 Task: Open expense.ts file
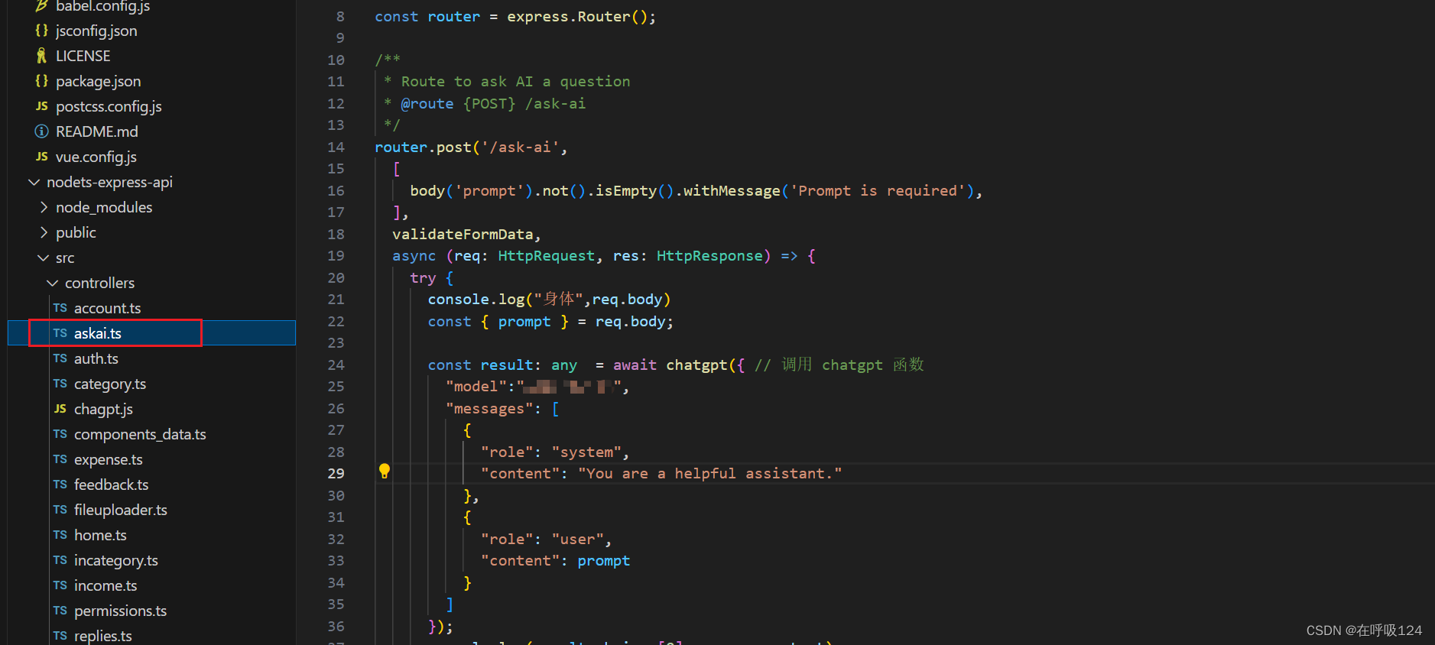point(108,459)
